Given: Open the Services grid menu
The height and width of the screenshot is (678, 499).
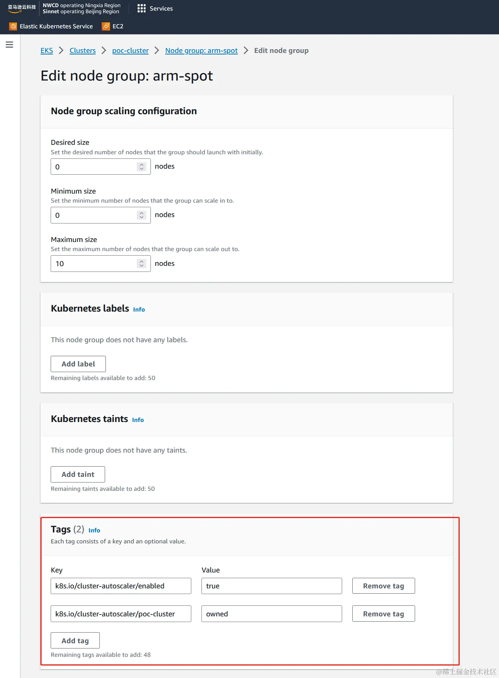Looking at the screenshot, I should pos(155,8).
